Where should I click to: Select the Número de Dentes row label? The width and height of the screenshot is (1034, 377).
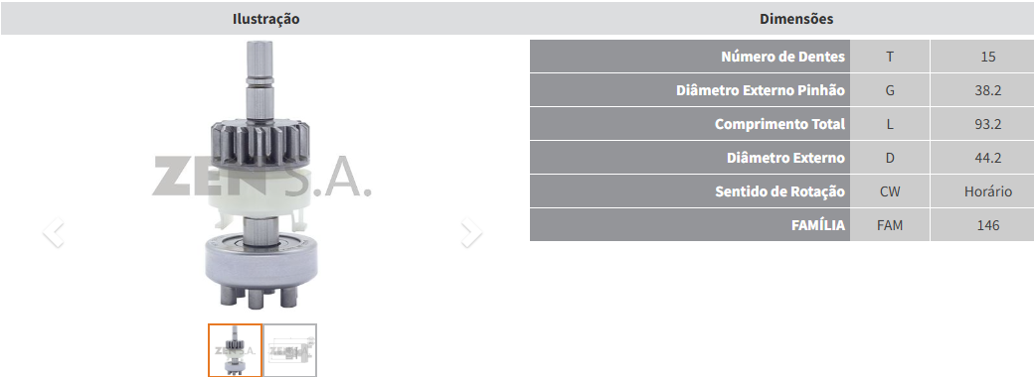[782, 57]
